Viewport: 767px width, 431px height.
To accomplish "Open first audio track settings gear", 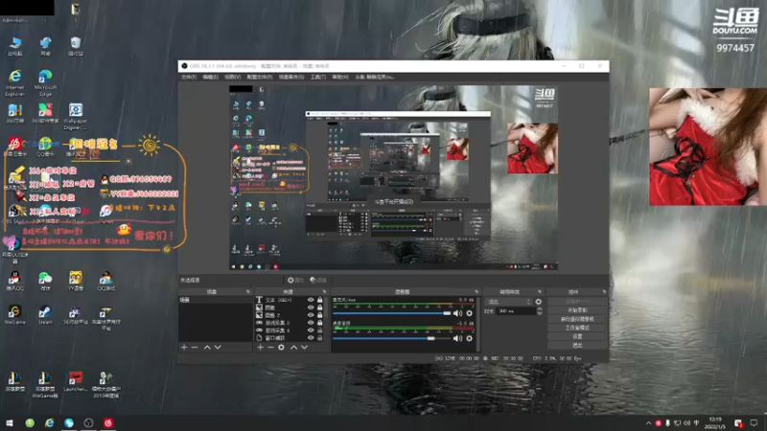I will click(469, 313).
